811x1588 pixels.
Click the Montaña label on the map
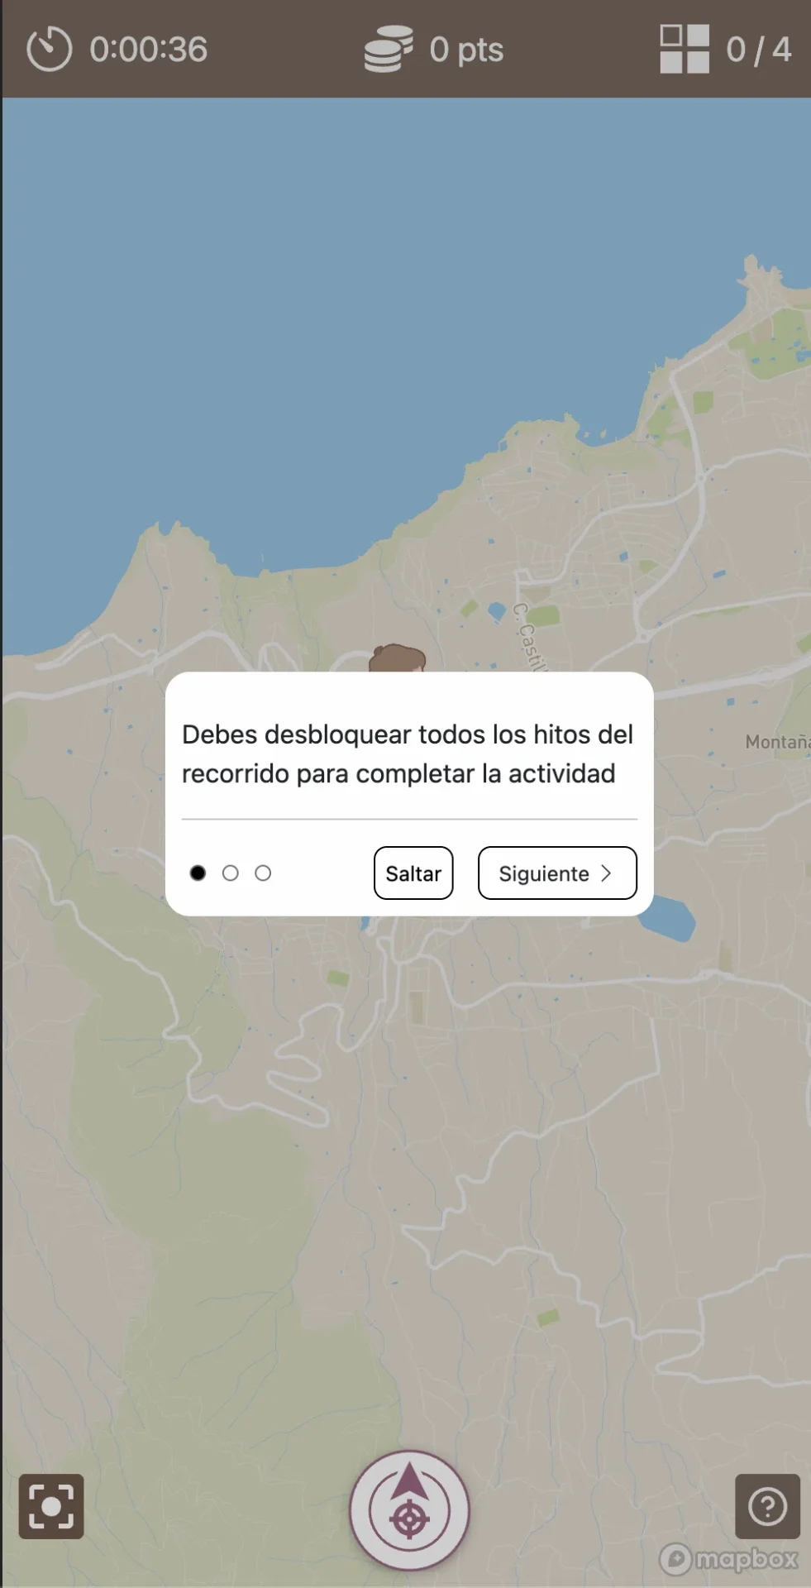(777, 742)
